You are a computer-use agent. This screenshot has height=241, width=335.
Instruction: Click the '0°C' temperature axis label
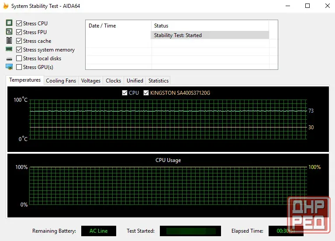coord(23,139)
